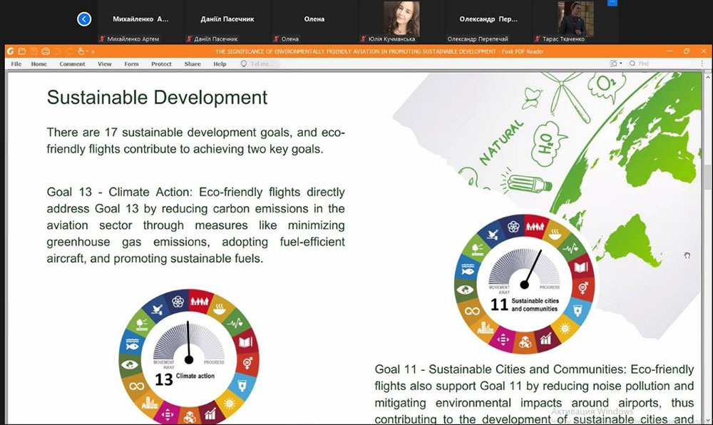Select Юлія Кучманська video thumbnail
Screen dimensions: 713x425
[x=401, y=19]
